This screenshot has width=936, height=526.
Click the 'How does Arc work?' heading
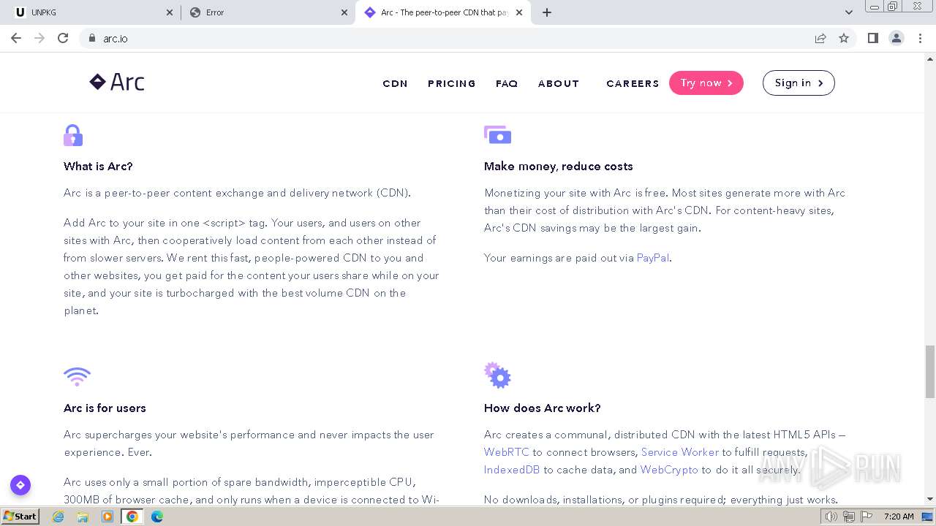(x=542, y=408)
